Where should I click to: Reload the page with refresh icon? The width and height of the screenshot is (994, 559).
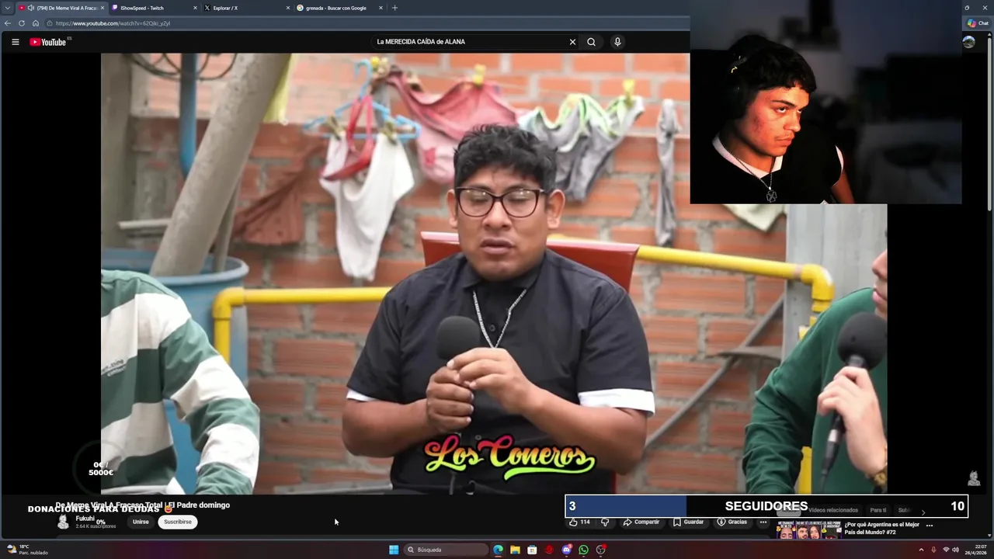(x=22, y=23)
